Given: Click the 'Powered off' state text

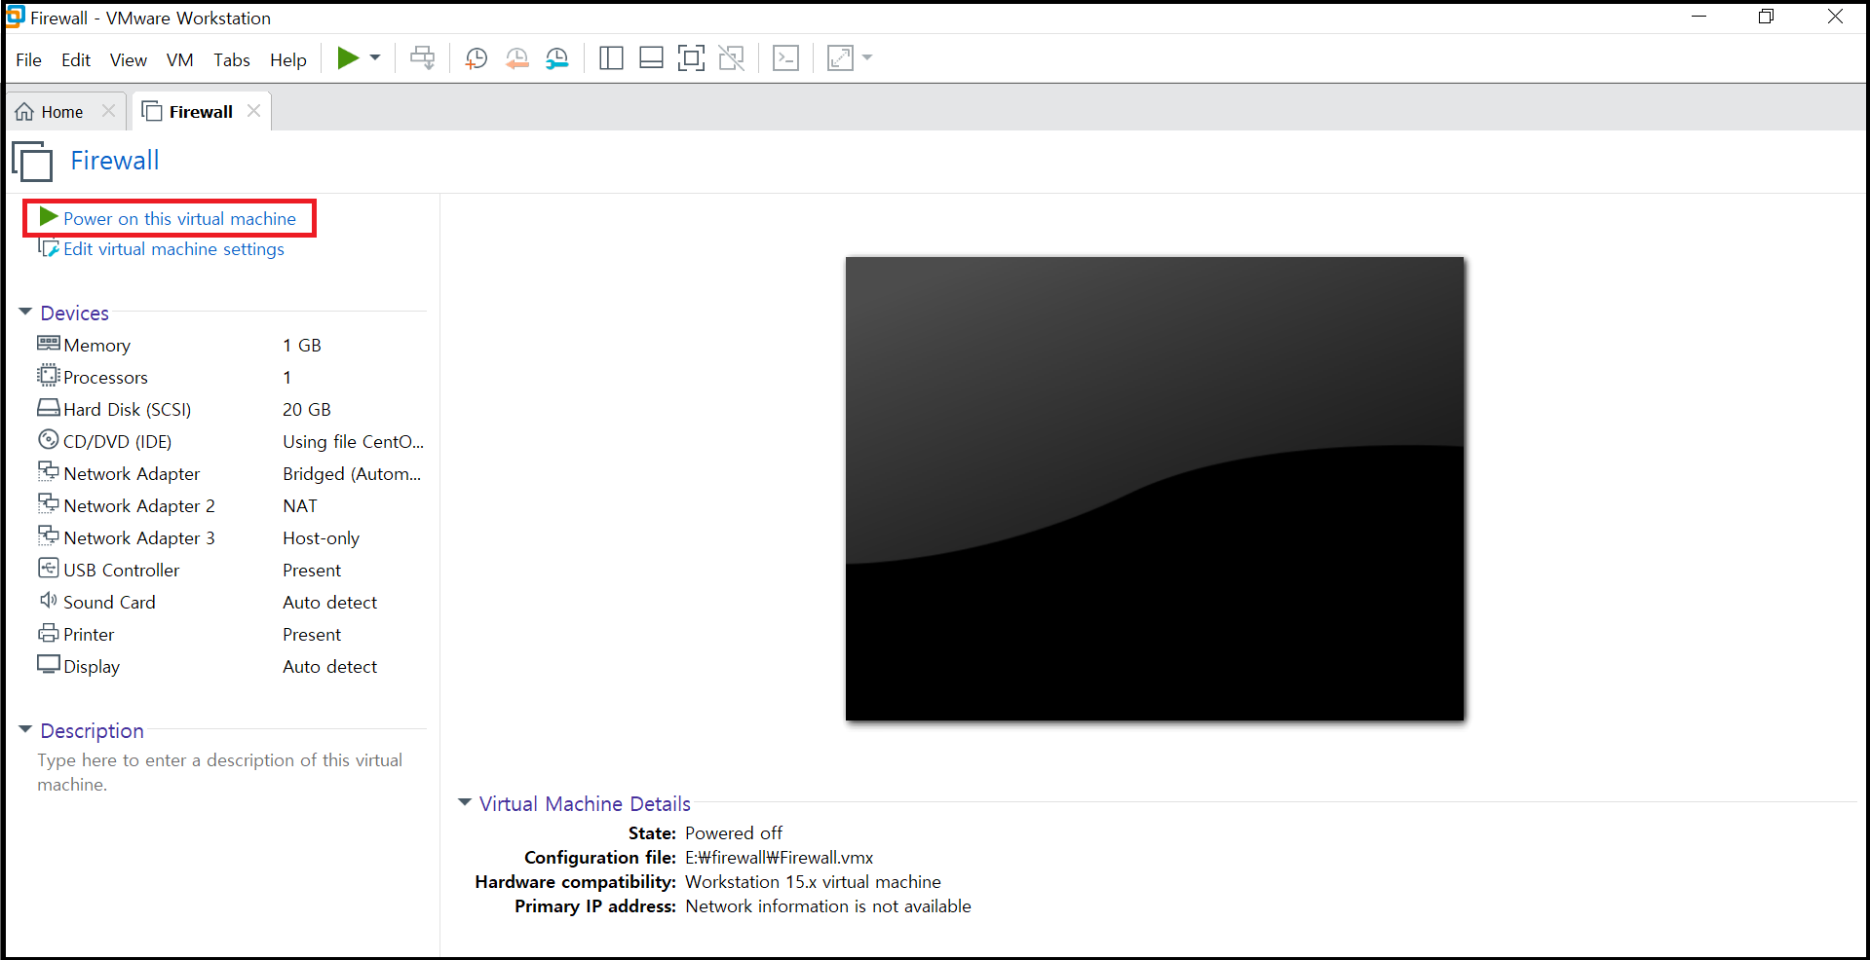Looking at the screenshot, I should (734, 833).
